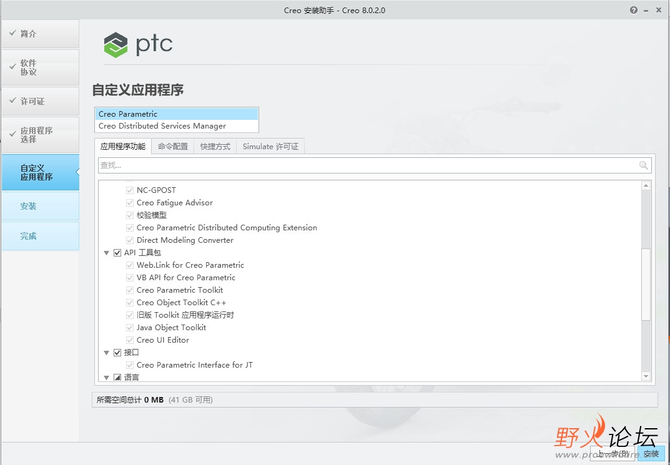The width and height of the screenshot is (670, 465).
Task: Toggle the NC-GPOST checkbox
Action: [x=130, y=190]
